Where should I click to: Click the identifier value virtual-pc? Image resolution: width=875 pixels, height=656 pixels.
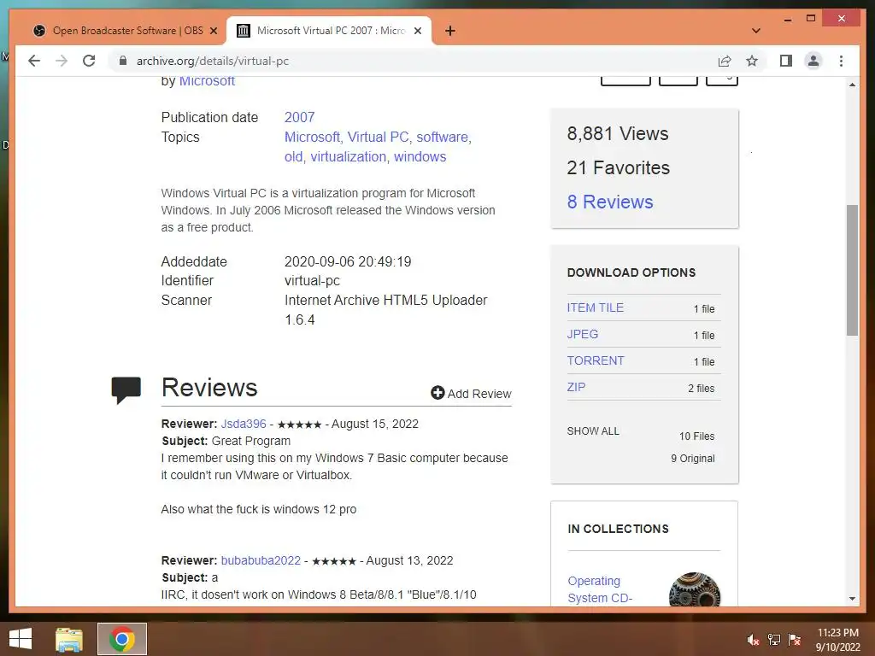click(x=312, y=280)
